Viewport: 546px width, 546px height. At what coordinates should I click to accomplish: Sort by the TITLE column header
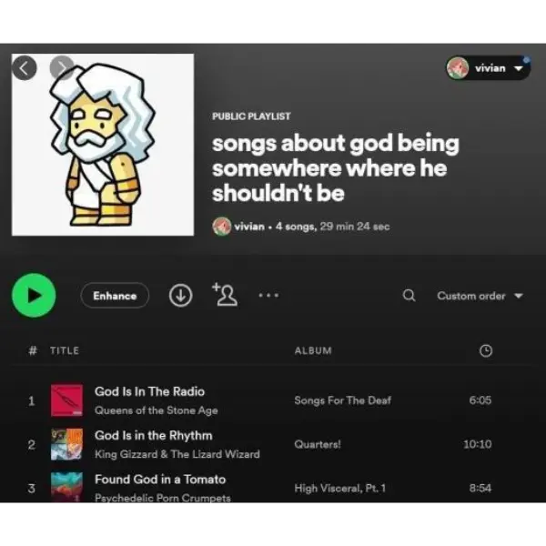(65, 350)
